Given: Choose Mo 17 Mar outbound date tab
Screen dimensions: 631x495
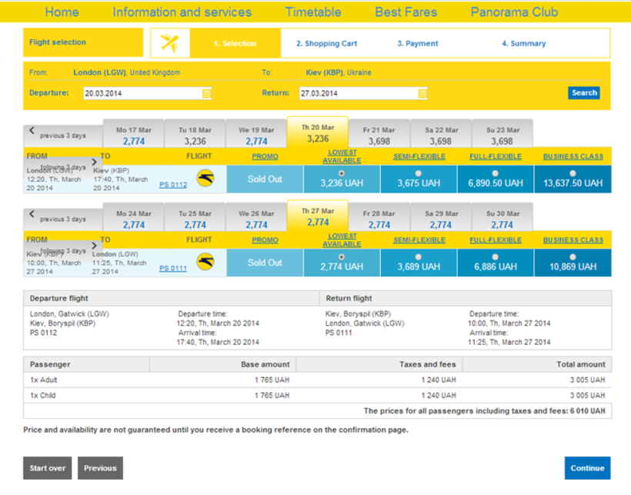Looking at the screenshot, I should point(134,134).
